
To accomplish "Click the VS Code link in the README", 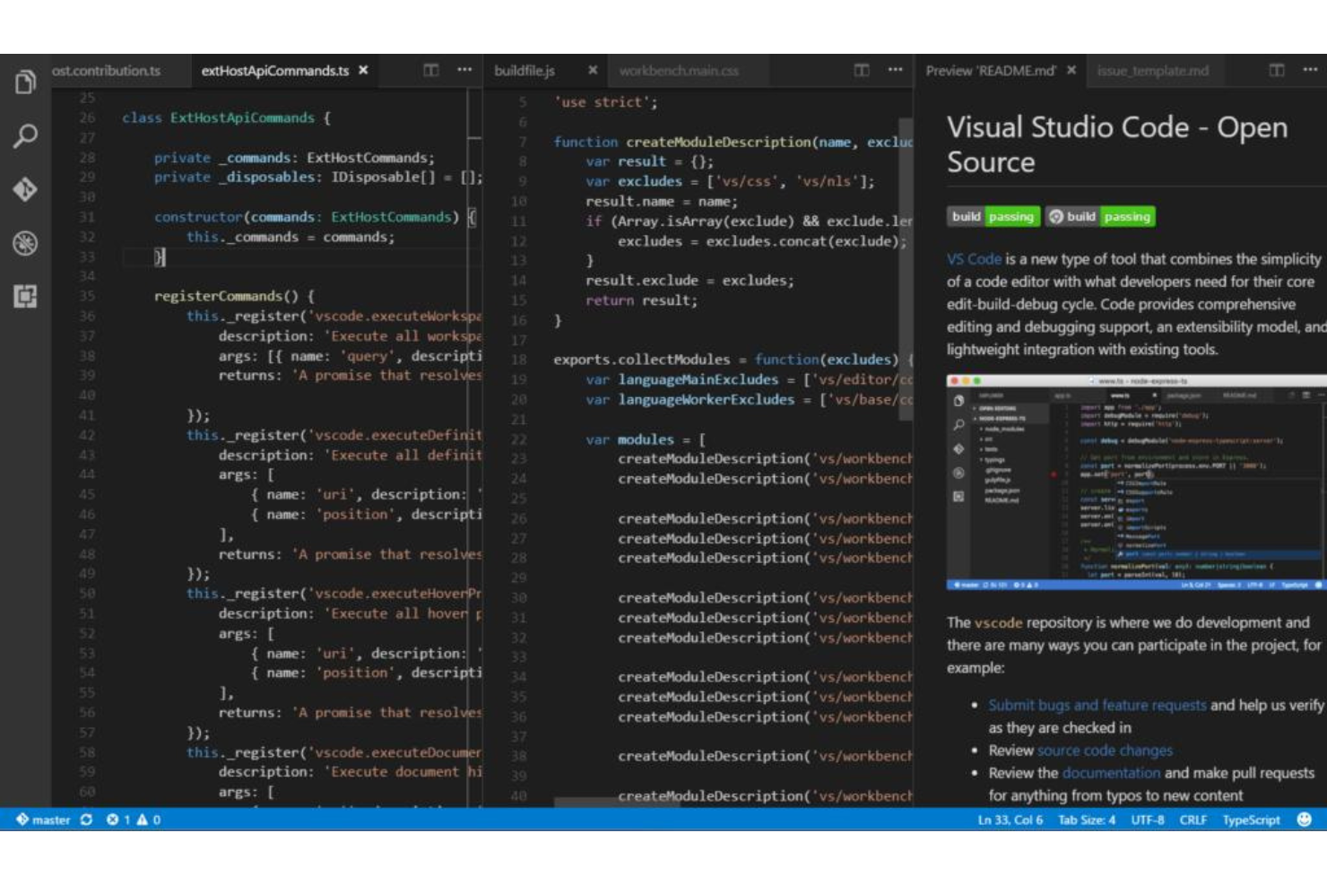I will coord(974,259).
